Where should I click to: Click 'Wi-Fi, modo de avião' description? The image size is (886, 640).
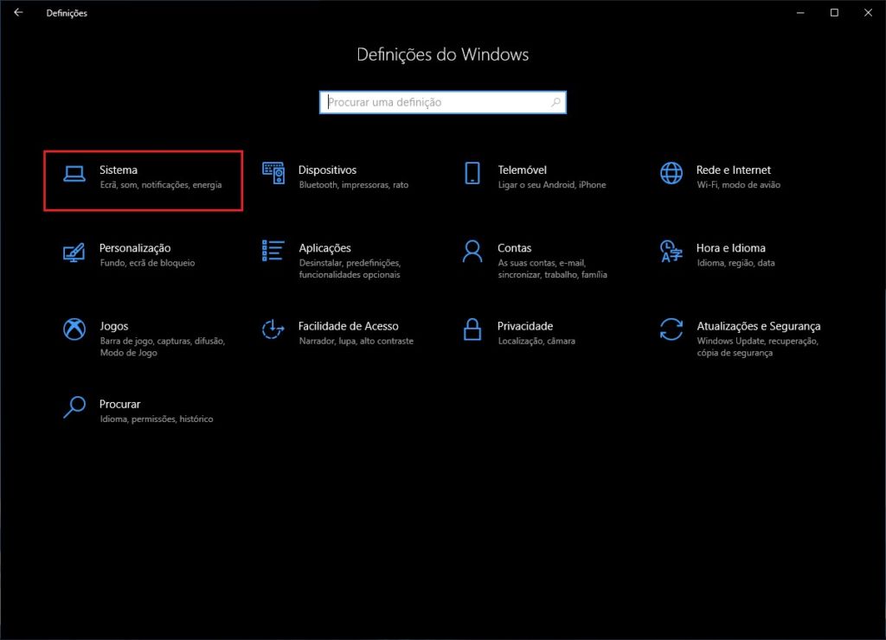(x=738, y=185)
